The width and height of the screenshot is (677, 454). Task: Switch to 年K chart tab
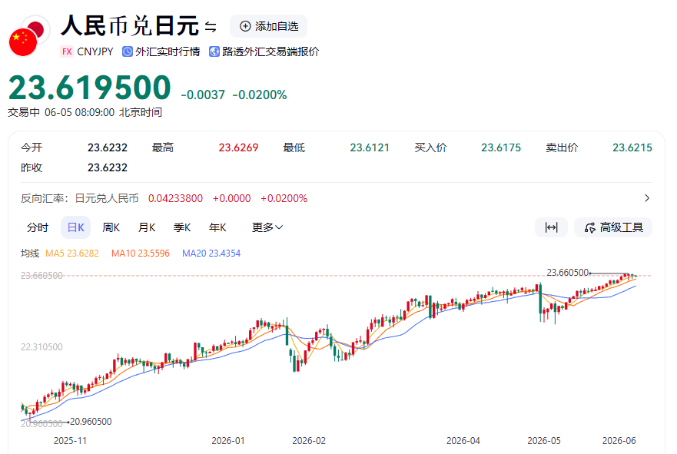pyautogui.click(x=217, y=227)
